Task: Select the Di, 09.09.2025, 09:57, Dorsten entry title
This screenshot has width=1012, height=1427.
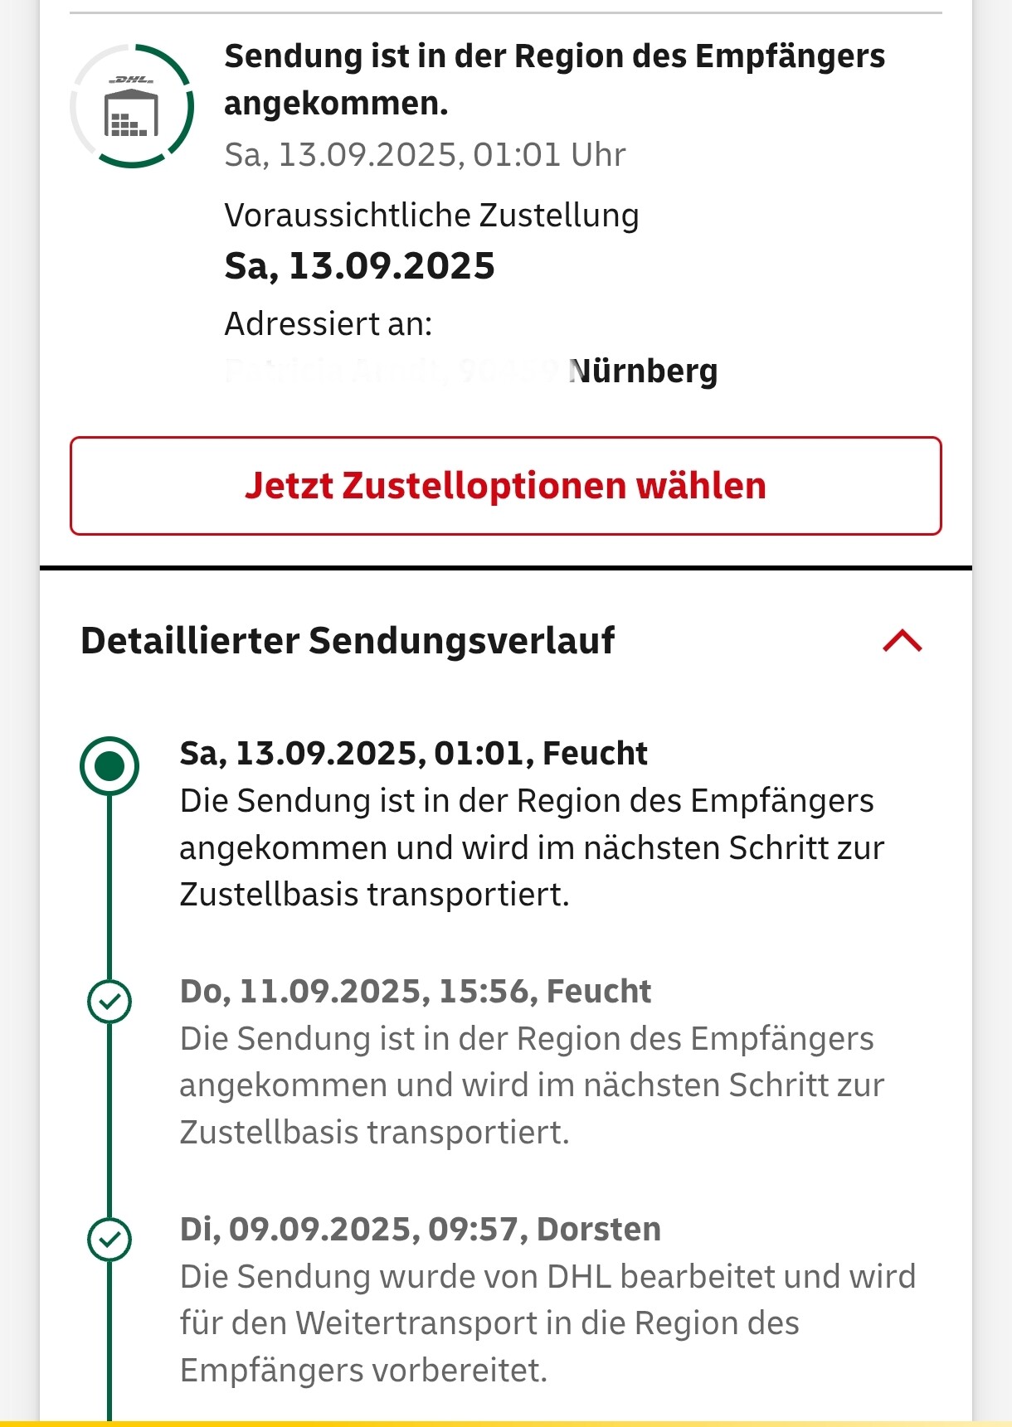Action: pyautogui.click(x=421, y=1229)
